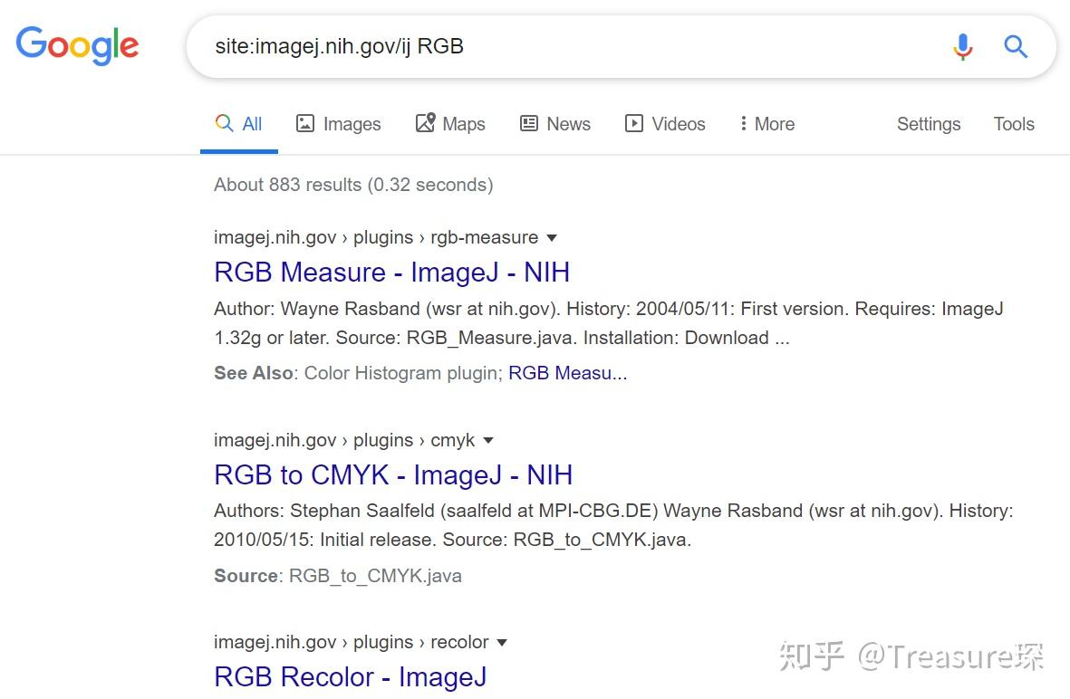1070x699 pixels.
Task: Click the Videos play icon
Action: pos(634,123)
